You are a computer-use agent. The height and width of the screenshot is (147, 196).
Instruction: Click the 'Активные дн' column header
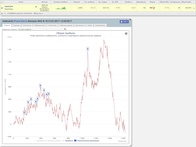pyautogui.click(x=175, y=2)
